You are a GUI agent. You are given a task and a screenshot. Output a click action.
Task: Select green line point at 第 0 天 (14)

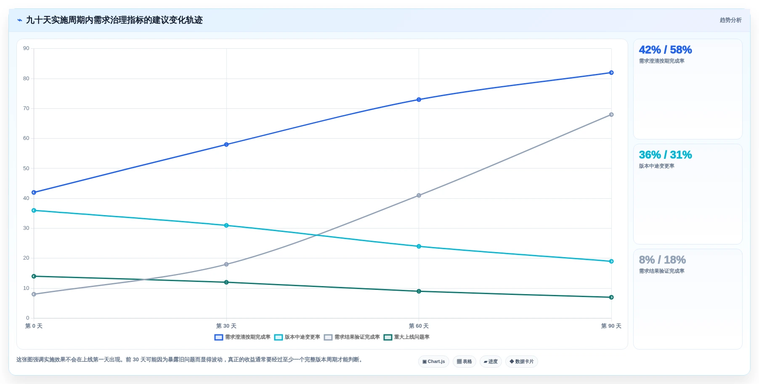[34, 276]
